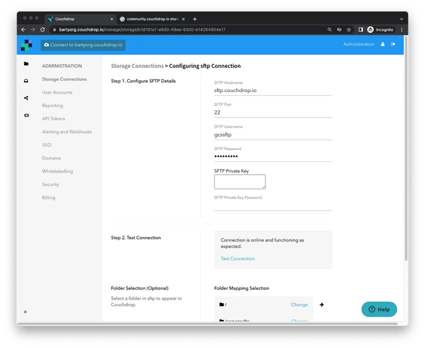This screenshot has height=348, width=425.
Task: Go forward in the browser
Action: pyautogui.click(x=33, y=29)
